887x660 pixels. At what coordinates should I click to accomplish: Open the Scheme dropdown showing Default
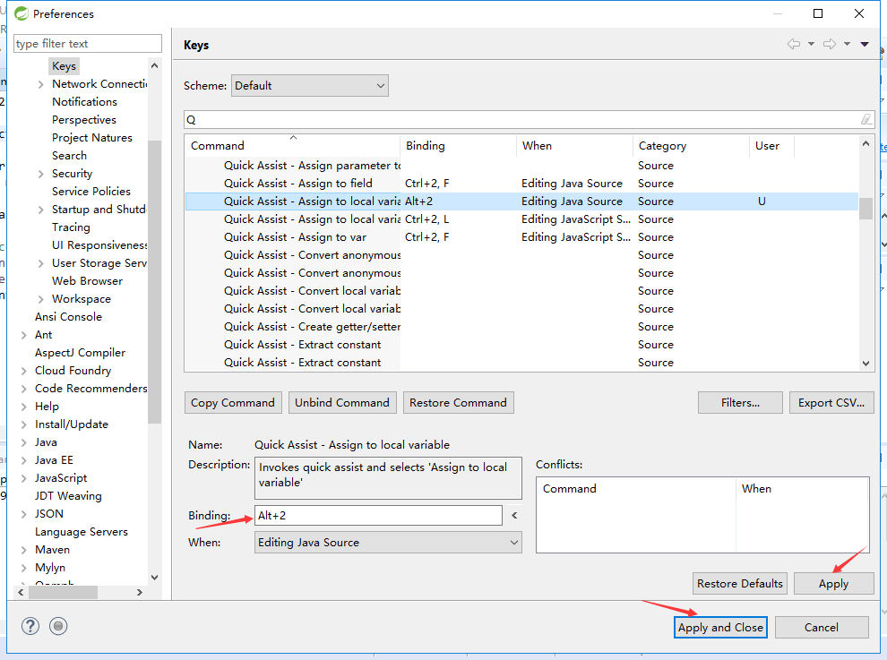pos(309,85)
